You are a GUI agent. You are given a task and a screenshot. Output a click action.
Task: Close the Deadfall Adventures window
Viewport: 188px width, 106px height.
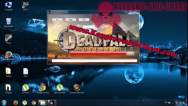click(136, 11)
